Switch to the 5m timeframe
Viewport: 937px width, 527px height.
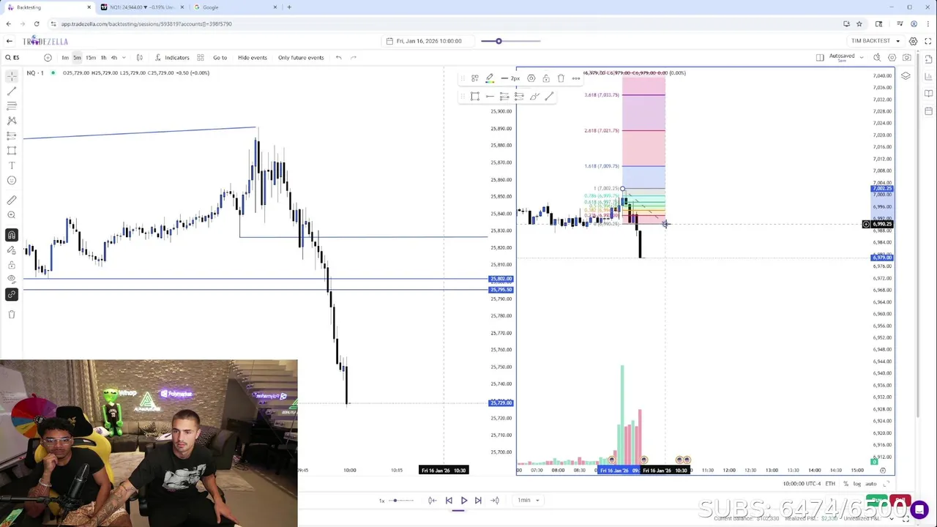click(x=77, y=57)
